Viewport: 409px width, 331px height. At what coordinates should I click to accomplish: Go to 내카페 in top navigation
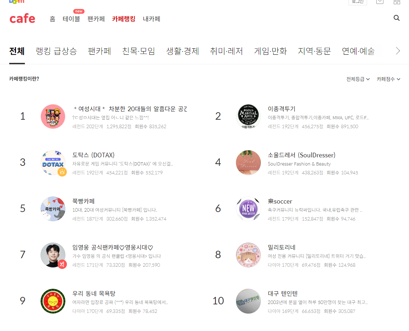point(151,19)
